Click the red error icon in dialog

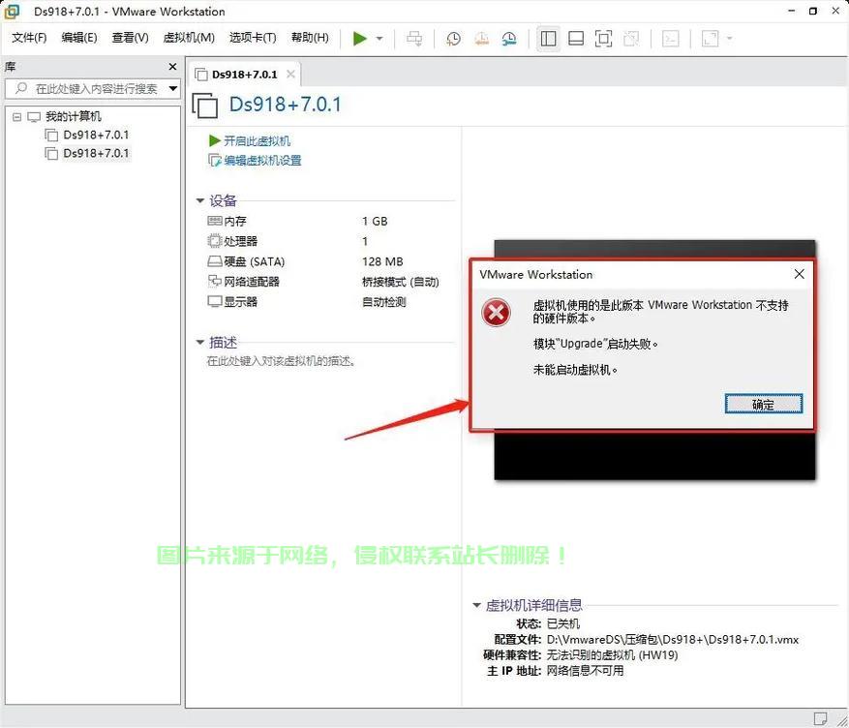coord(496,313)
